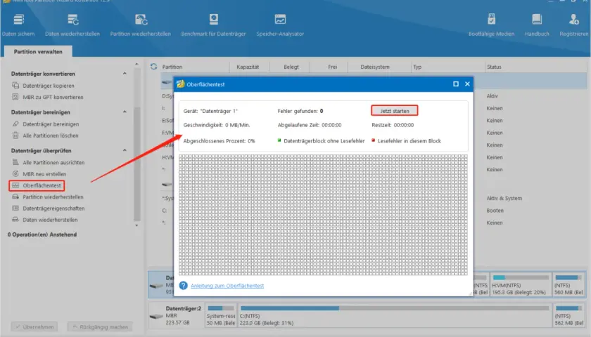Refresh partition list icon
Image resolution: width=591 pixels, height=337 pixels.
pos(153,67)
